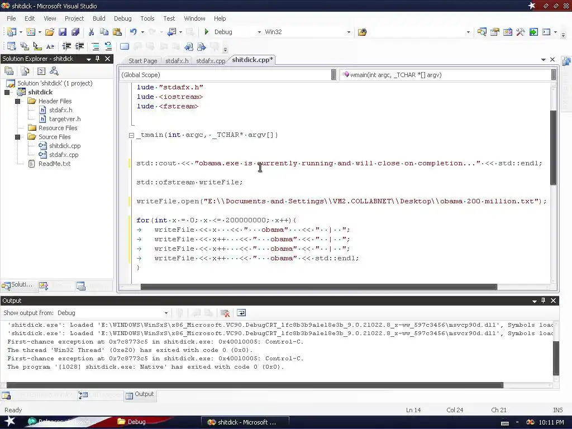Switch to the stdafx.h tab
Screen dimensions: 572x429
(177, 61)
